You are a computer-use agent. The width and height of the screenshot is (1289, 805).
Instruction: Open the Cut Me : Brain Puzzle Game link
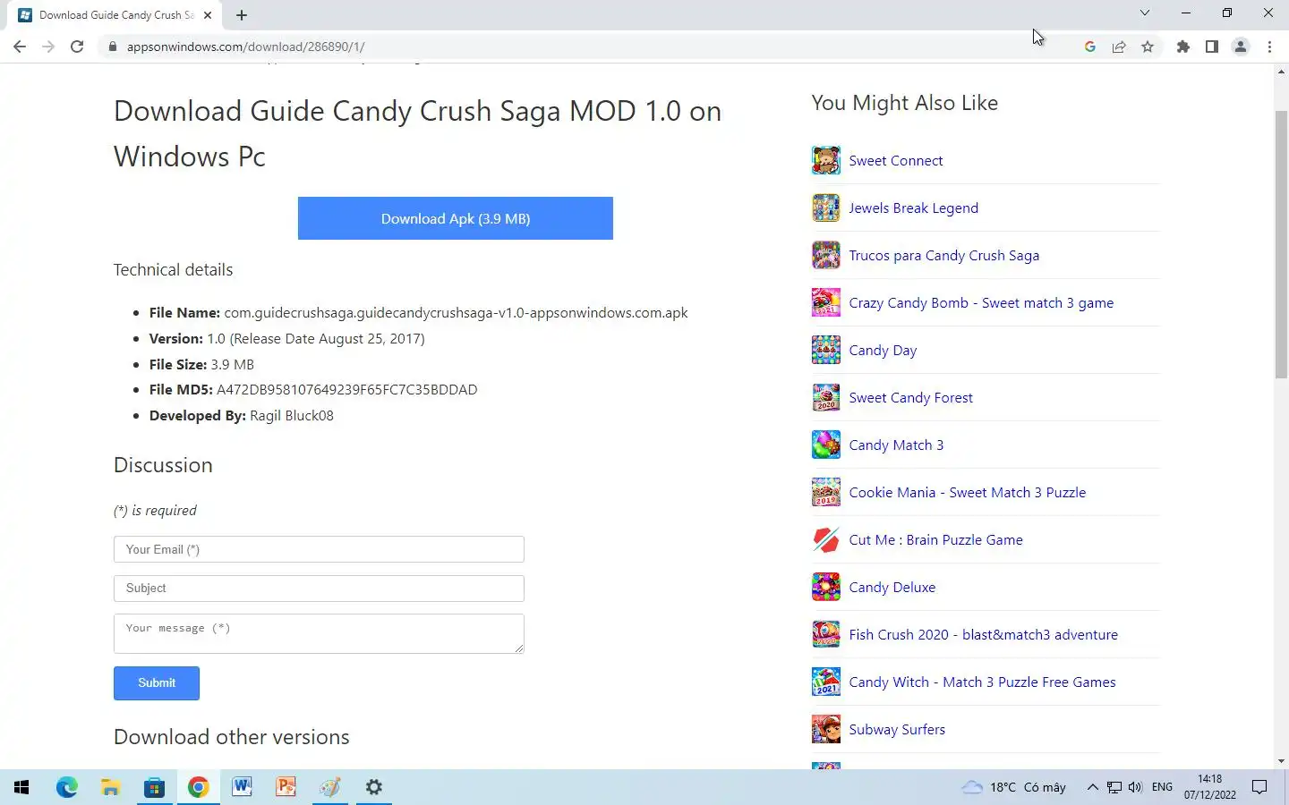coord(935,540)
